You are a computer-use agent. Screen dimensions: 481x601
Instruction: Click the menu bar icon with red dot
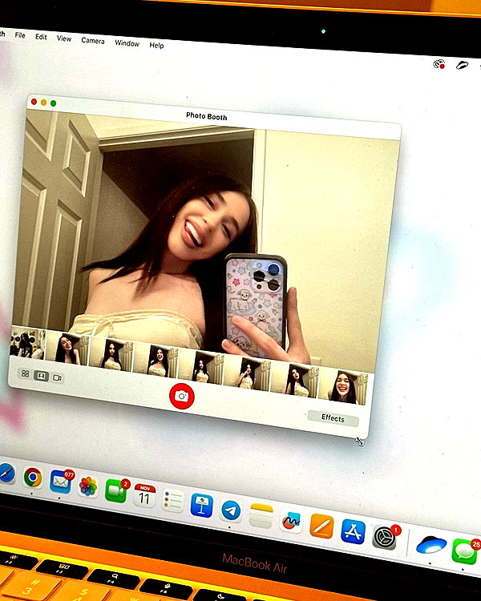click(x=439, y=64)
